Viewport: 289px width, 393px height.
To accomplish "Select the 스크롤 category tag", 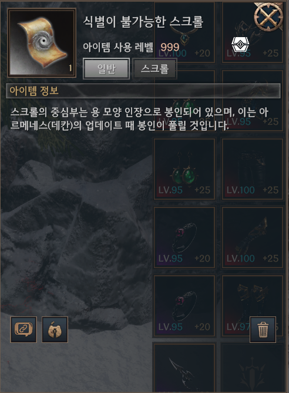I will coord(155,69).
